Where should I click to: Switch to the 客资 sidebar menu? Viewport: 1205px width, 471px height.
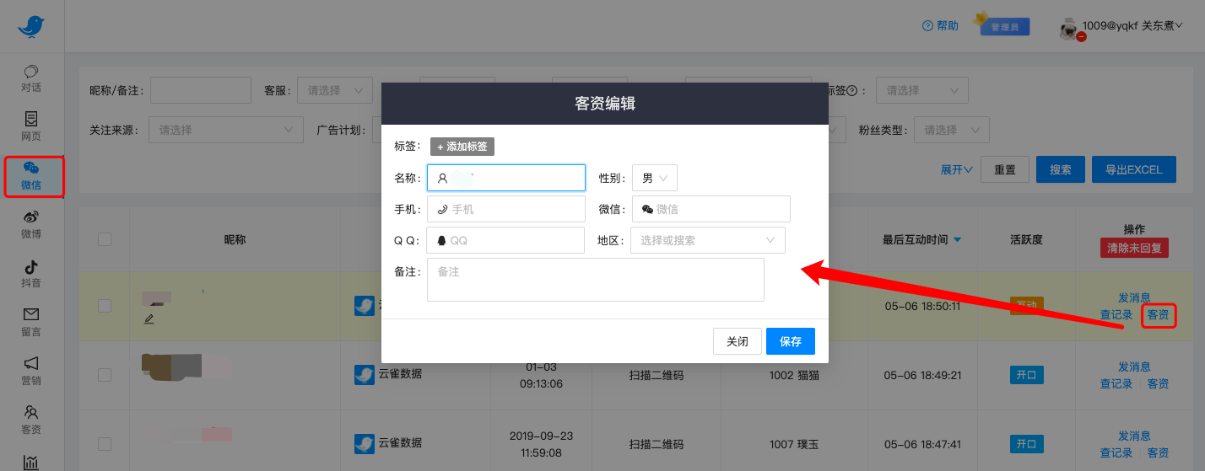point(31,419)
